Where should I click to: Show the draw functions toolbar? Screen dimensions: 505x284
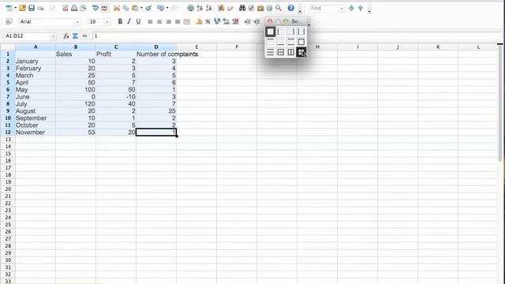tap(230, 8)
